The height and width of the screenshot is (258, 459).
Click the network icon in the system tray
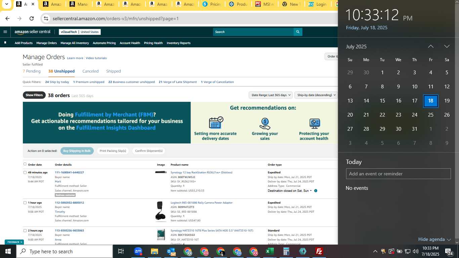point(408,251)
